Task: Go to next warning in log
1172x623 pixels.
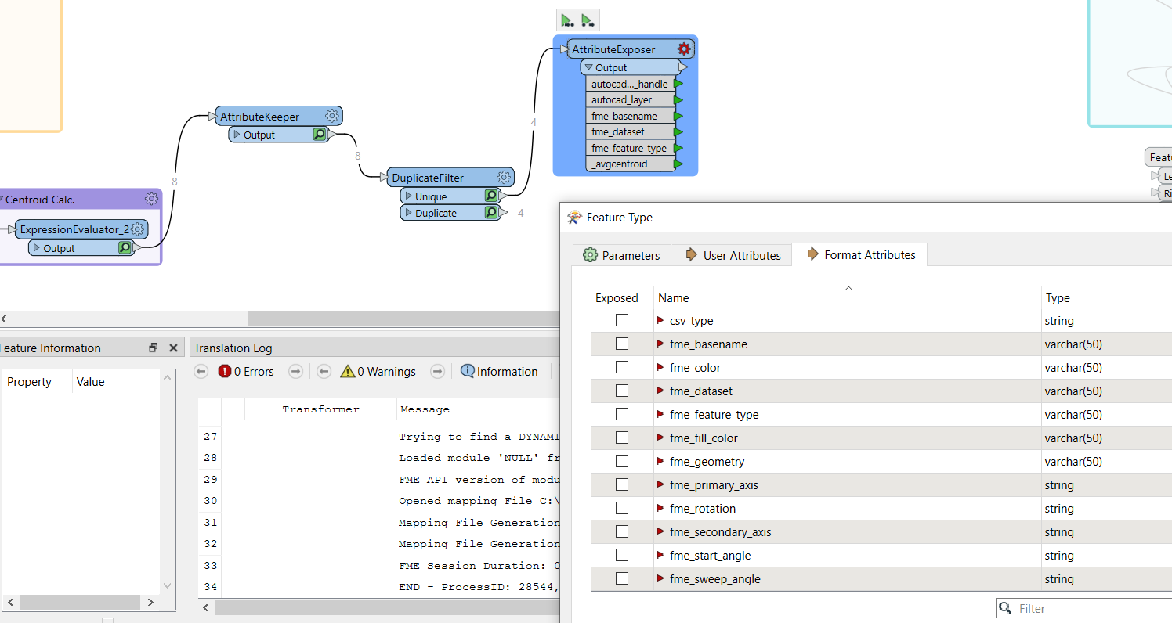Action: point(438,371)
